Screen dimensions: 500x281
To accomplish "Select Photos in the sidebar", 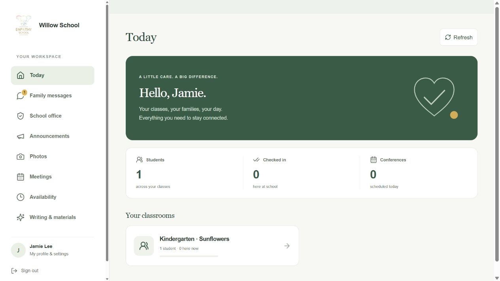I will [x=53, y=157].
